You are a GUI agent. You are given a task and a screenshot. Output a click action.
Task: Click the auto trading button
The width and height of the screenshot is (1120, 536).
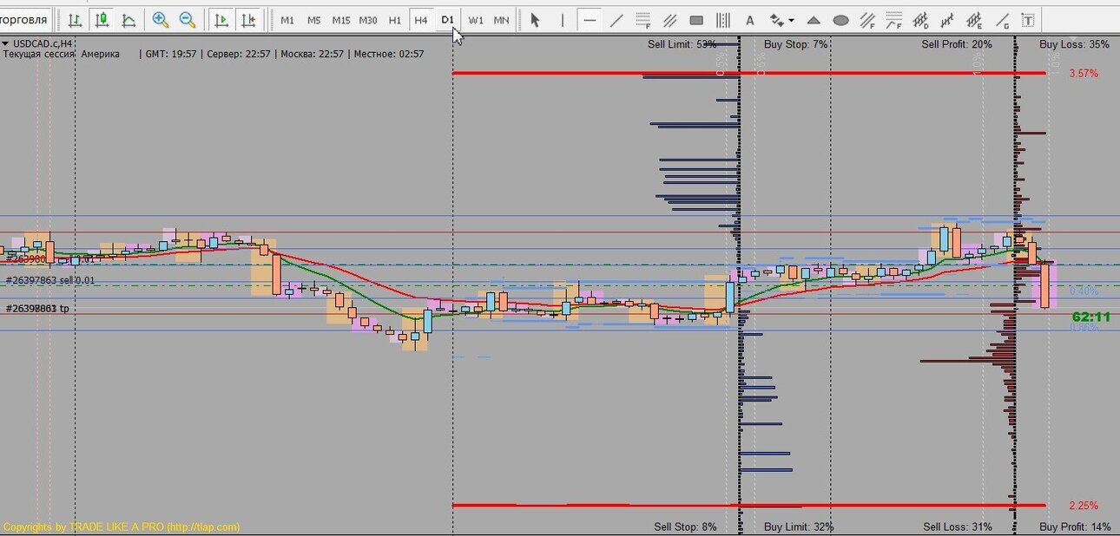tap(26, 19)
